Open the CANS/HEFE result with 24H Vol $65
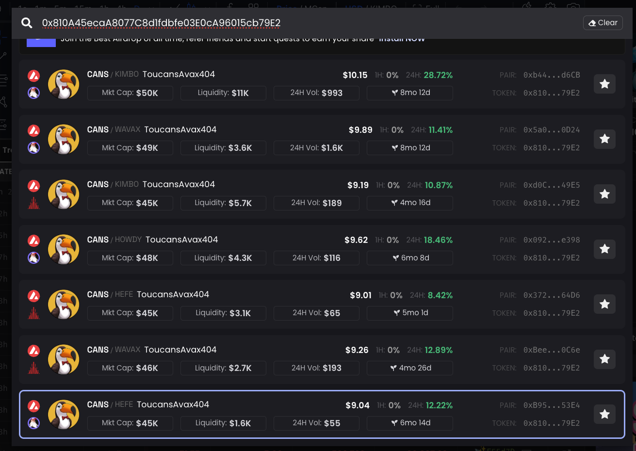This screenshot has height=451, width=636. click(291, 295)
